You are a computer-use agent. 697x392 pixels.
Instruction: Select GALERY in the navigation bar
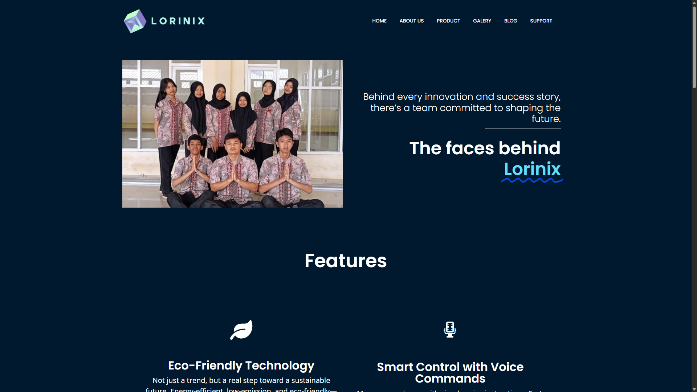tap(482, 21)
